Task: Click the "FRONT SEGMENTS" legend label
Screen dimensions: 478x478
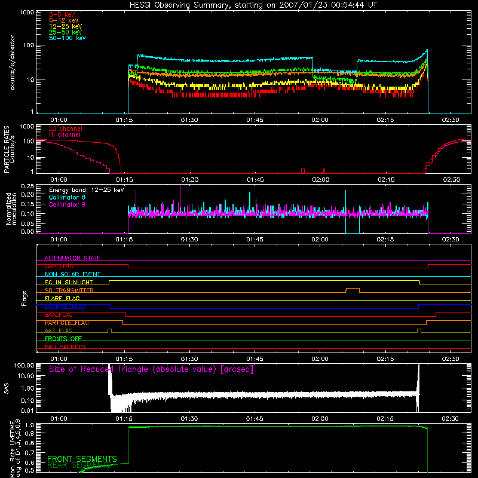Action: (x=82, y=459)
